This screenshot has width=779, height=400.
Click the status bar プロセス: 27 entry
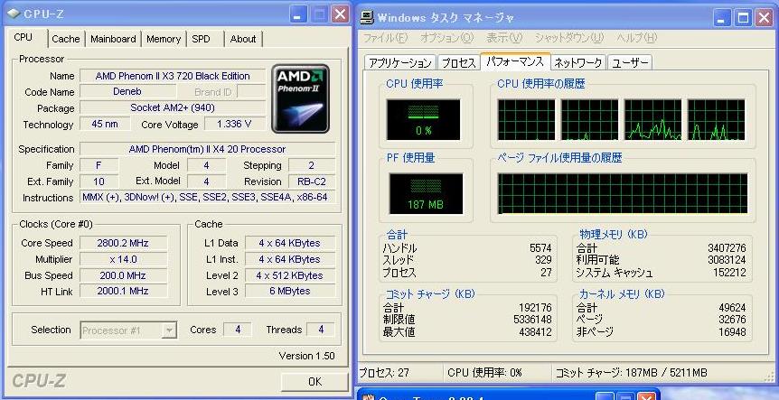coord(384,373)
